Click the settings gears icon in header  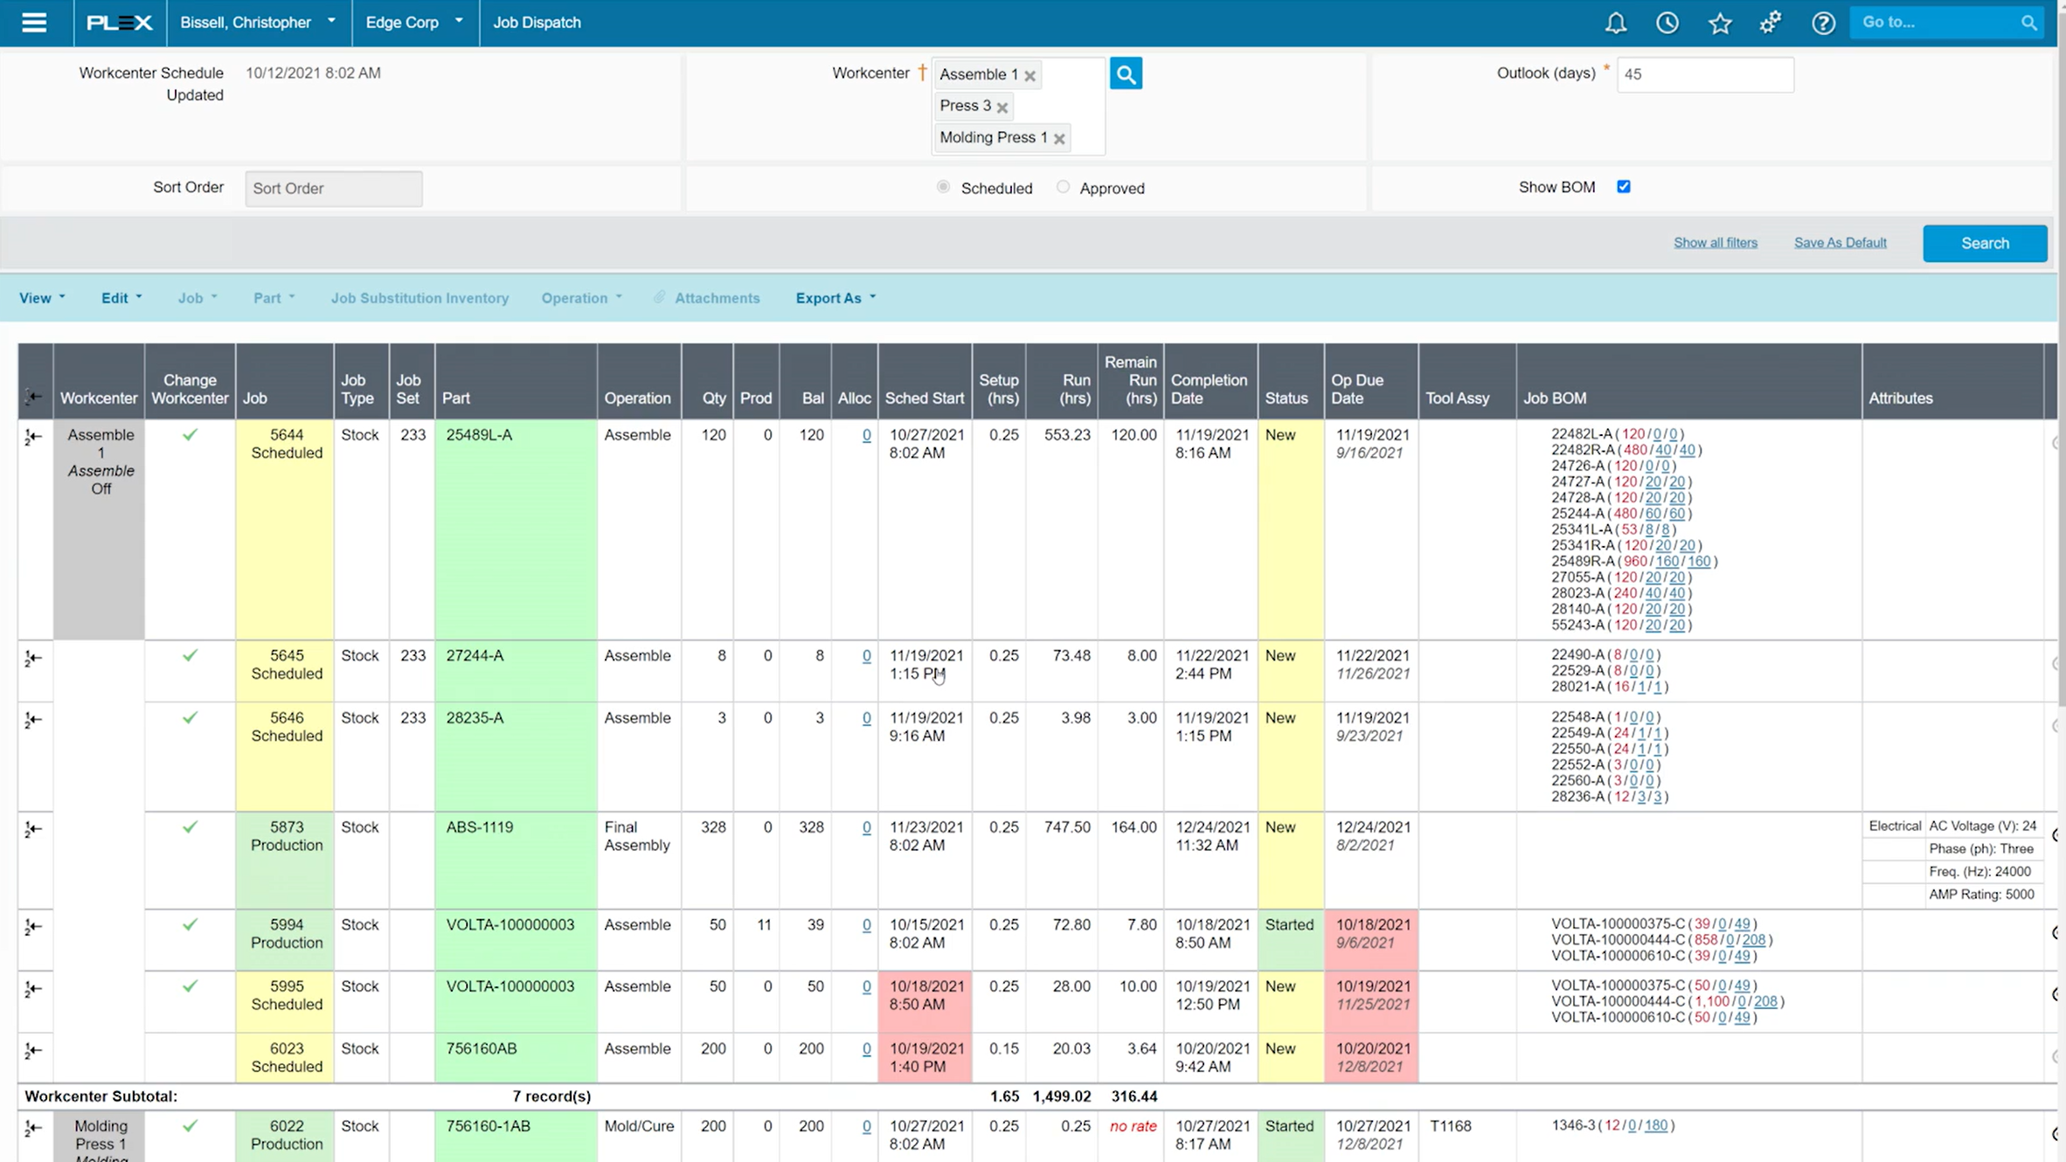1771,23
